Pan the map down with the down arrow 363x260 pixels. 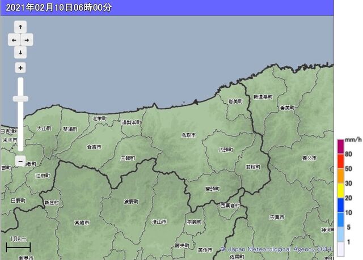point(20,53)
